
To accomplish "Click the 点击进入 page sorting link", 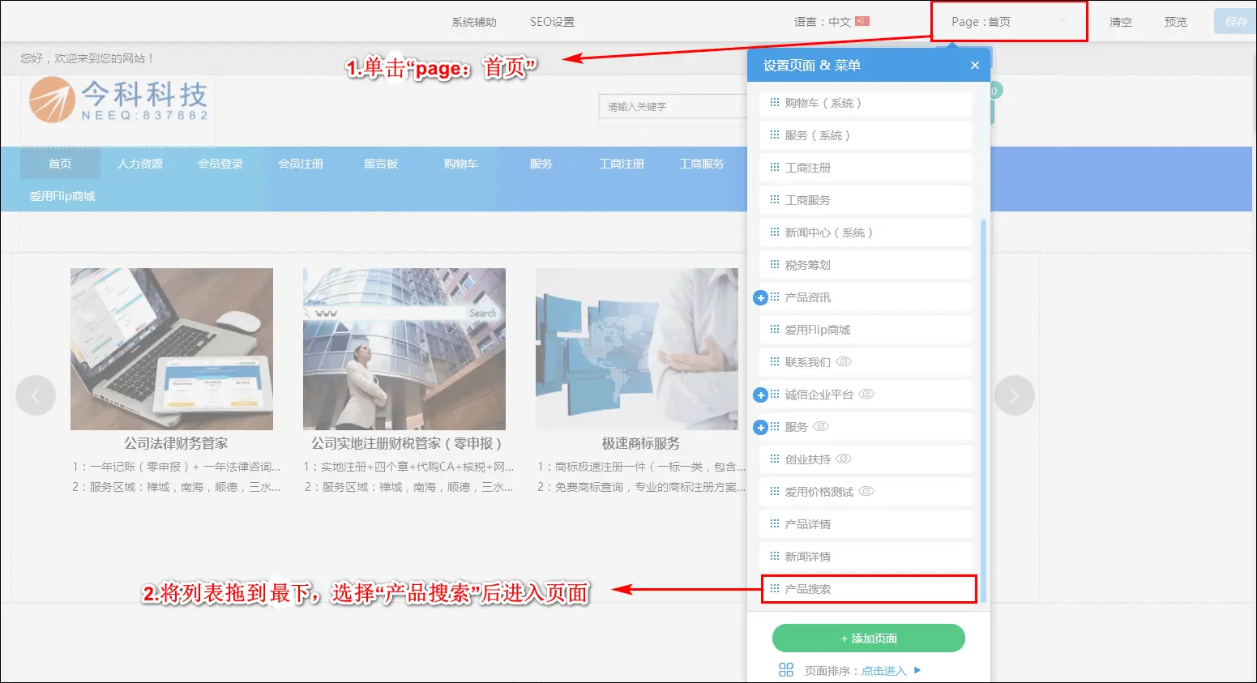I will 883,671.
